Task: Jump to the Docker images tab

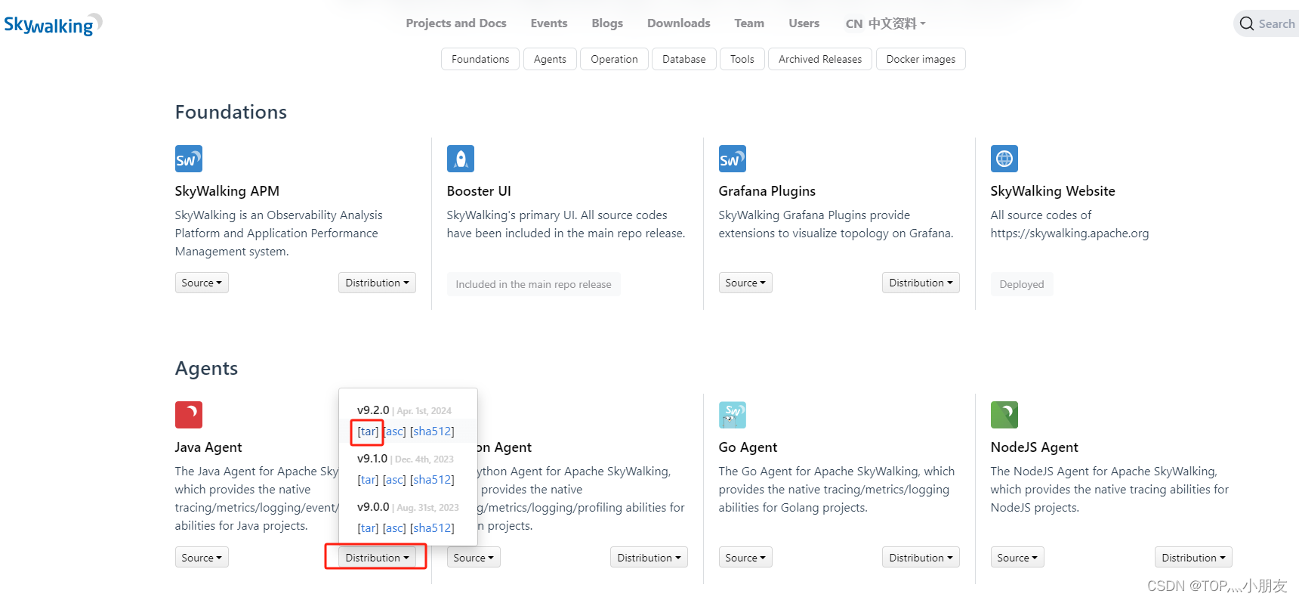Action: click(921, 59)
